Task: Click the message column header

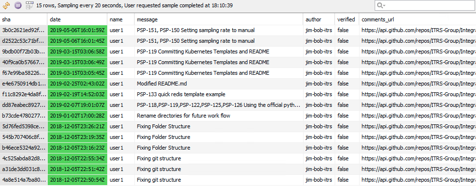Action: (219, 19)
